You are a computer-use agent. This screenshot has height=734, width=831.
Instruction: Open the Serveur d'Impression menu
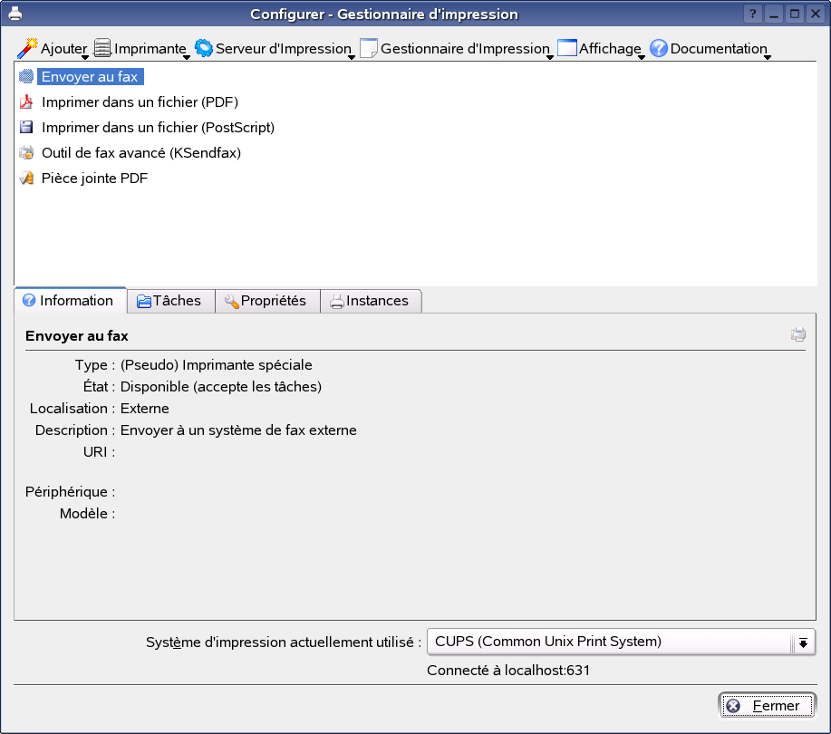[x=275, y=49]
